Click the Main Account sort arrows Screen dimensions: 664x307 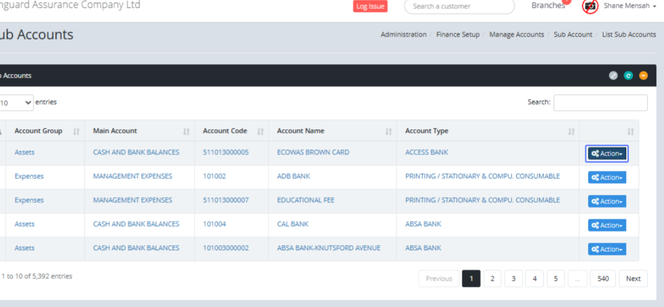point(186,131)
